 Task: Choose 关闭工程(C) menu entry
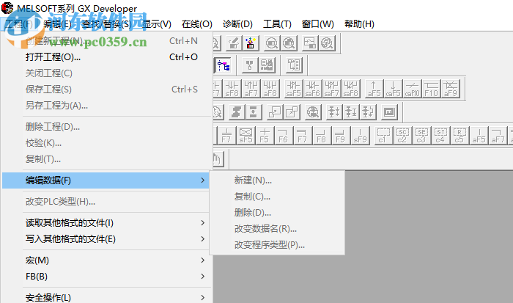click(x=107, y=73)
